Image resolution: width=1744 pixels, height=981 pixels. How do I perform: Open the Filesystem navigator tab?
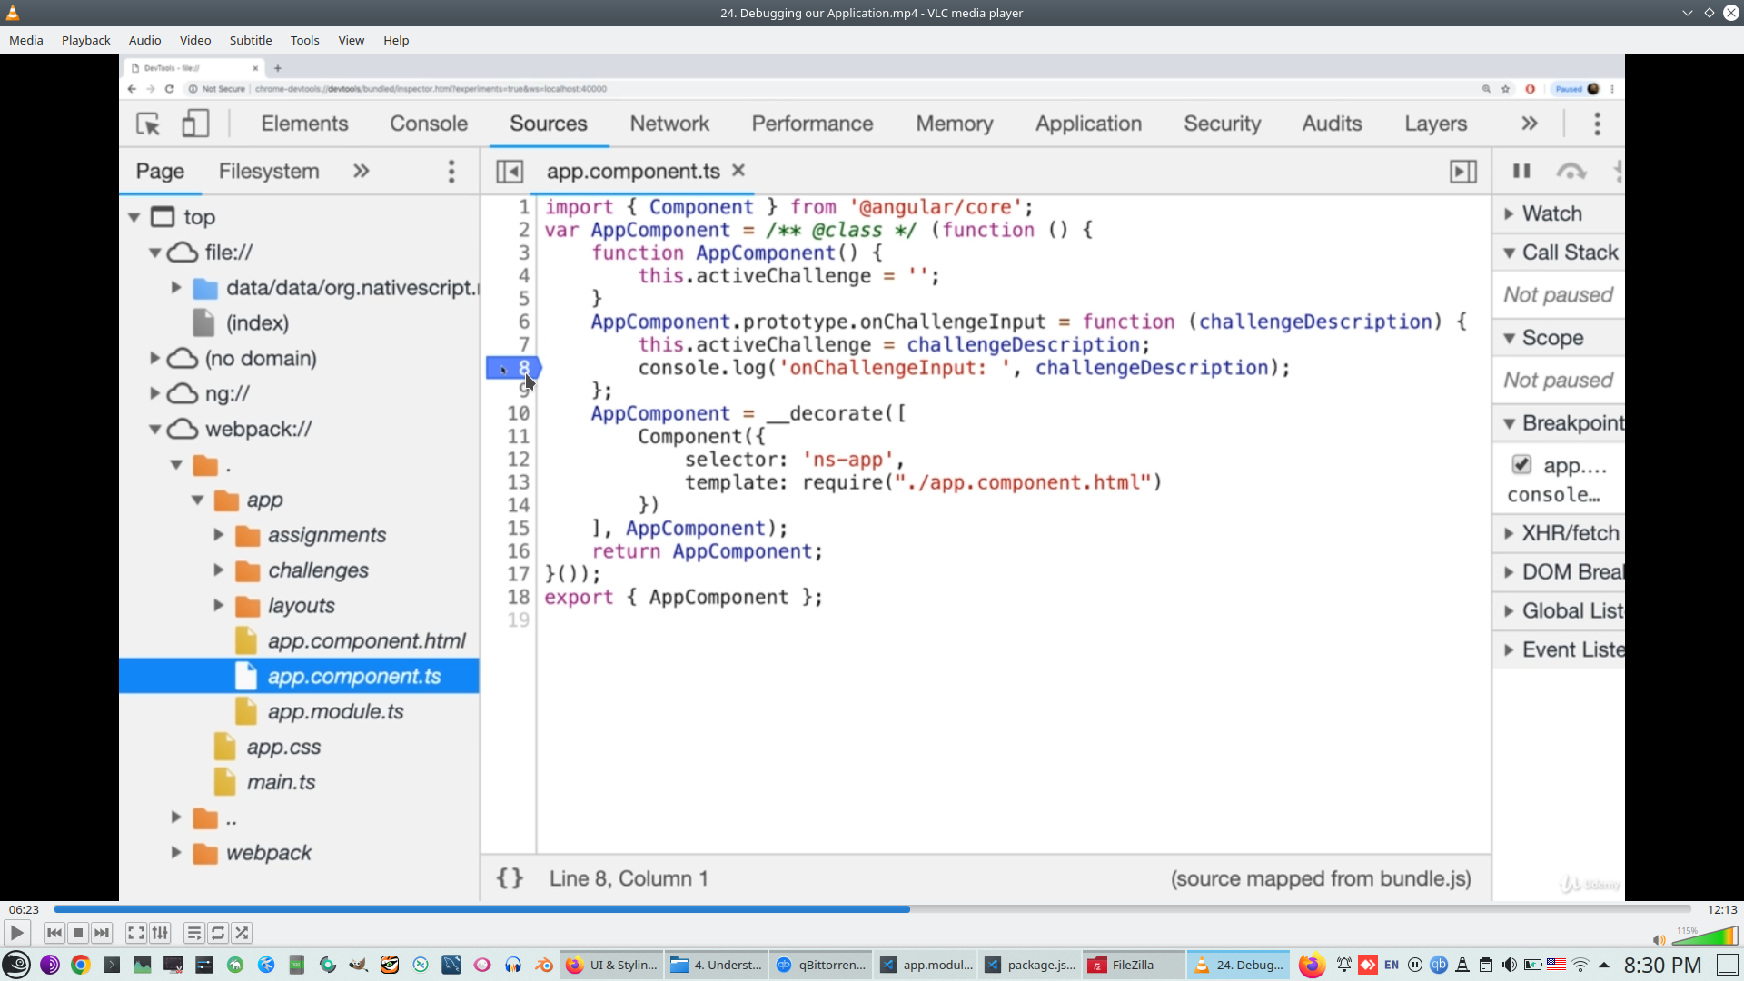[269, 171]
